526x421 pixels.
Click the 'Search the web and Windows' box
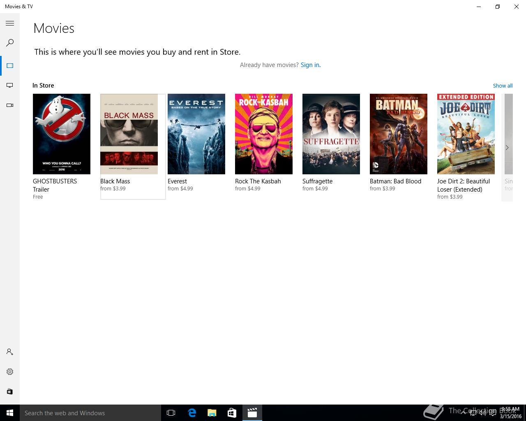coord(90,413)
